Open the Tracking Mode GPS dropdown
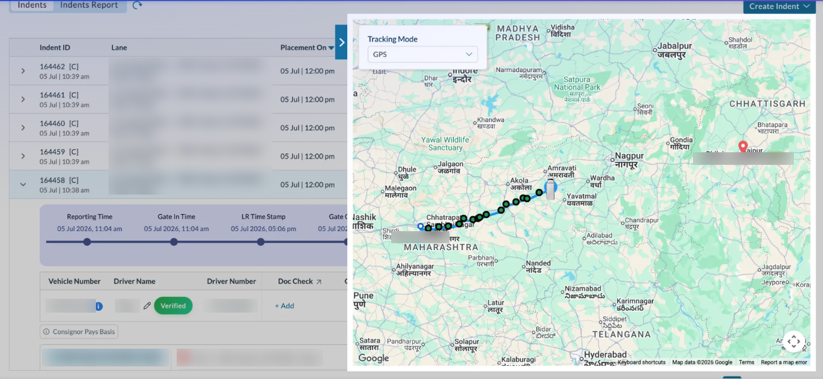The width and height of the screenshot is (823, 379). [x=423, y=54]
